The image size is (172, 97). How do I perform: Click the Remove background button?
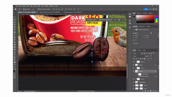(x=106, y=20)
